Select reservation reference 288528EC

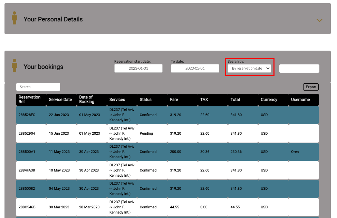[x=27, y=115]
